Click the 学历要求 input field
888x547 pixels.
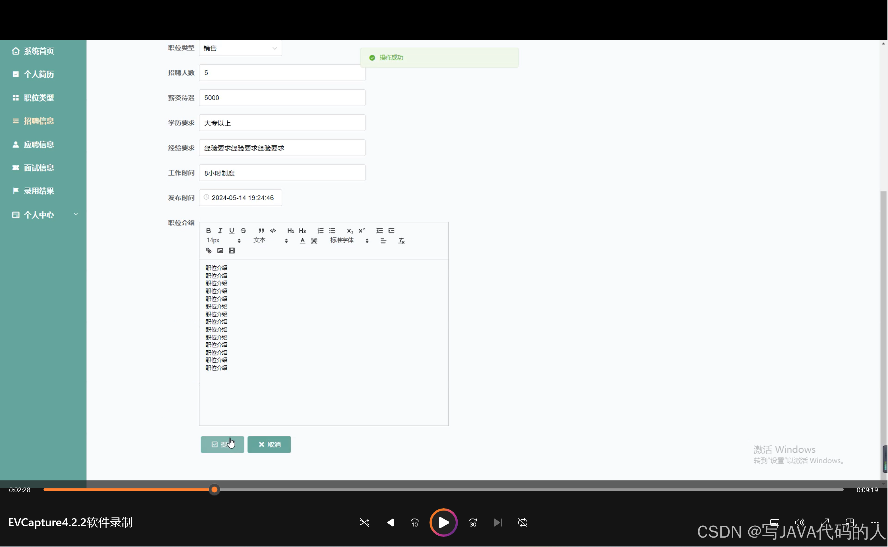coord(282,123)
